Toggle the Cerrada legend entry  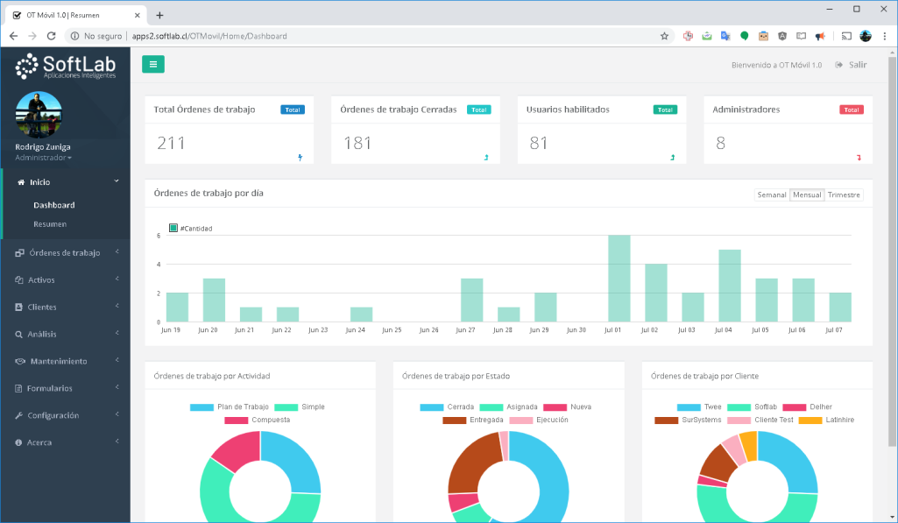pyautogui.click(x=447, y=407)
